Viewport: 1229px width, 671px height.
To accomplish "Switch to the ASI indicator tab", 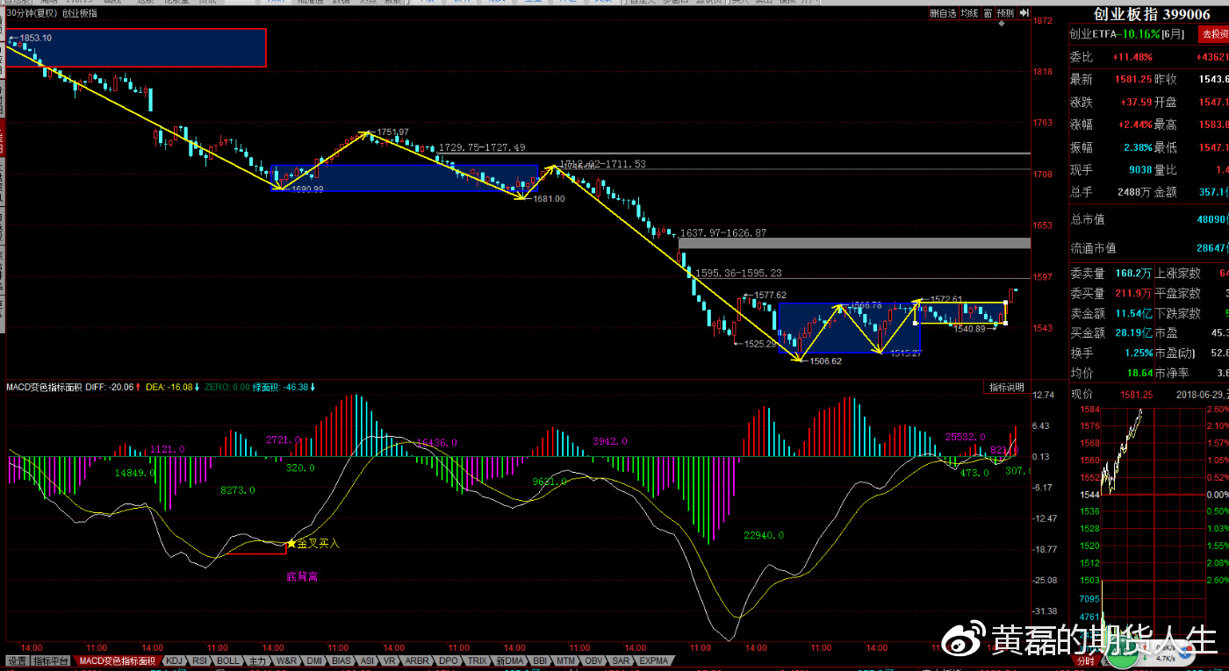I will (367, 660).
